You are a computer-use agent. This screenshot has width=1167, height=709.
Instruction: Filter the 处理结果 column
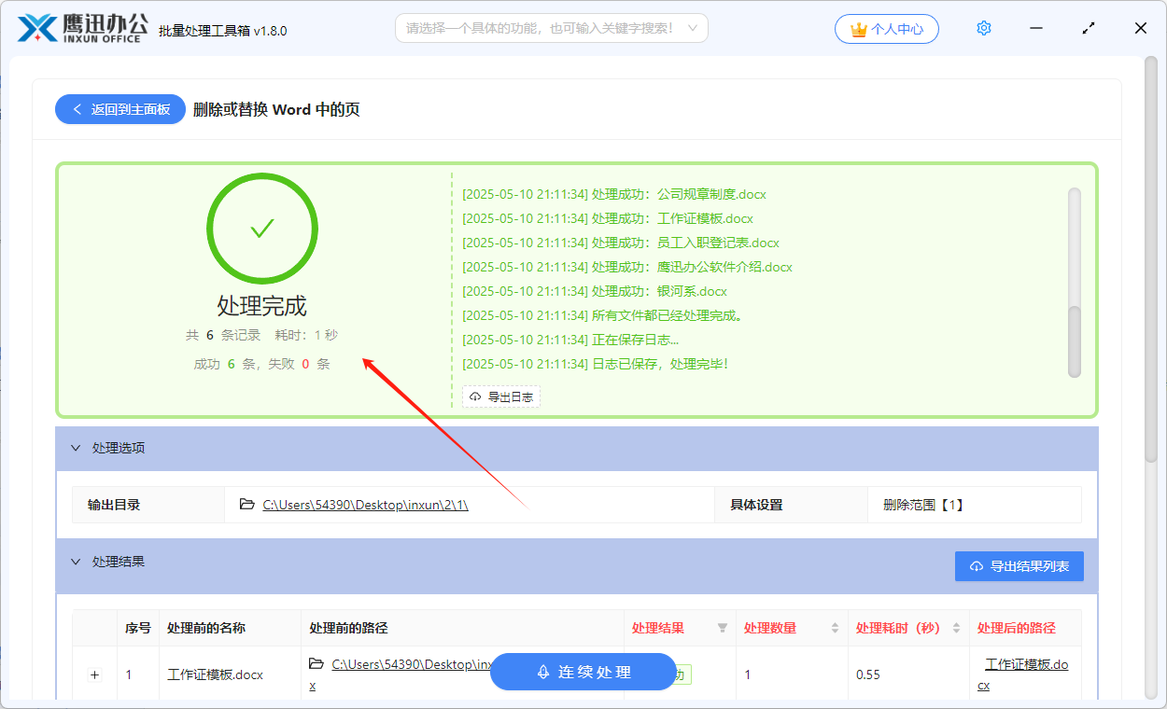[x=722, y=629]
